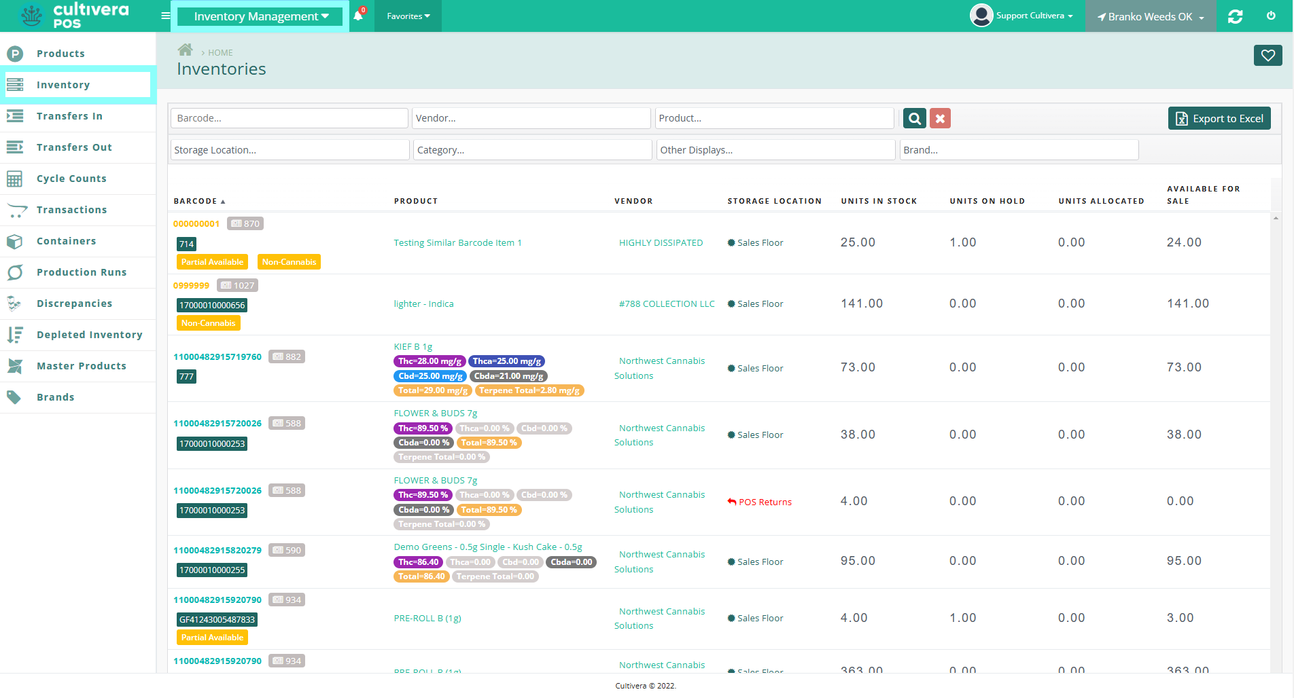The image size is (1294, 698).
Task: Open #788 COLLECTION LLC vendor link
Action: point(667,304)
